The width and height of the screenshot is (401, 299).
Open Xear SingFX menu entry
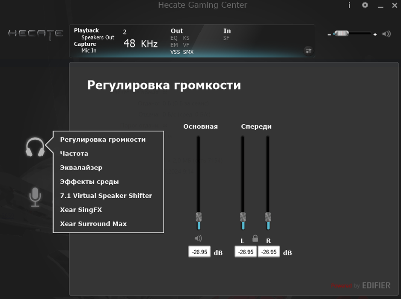click(81, 210)
